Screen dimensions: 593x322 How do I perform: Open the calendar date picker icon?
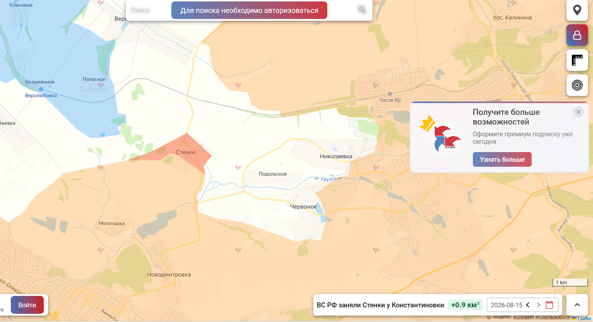(x=549, y=305)
